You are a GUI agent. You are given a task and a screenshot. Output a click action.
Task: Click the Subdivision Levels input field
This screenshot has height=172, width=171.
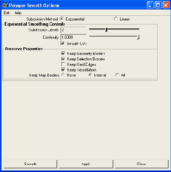click(73, 30)
